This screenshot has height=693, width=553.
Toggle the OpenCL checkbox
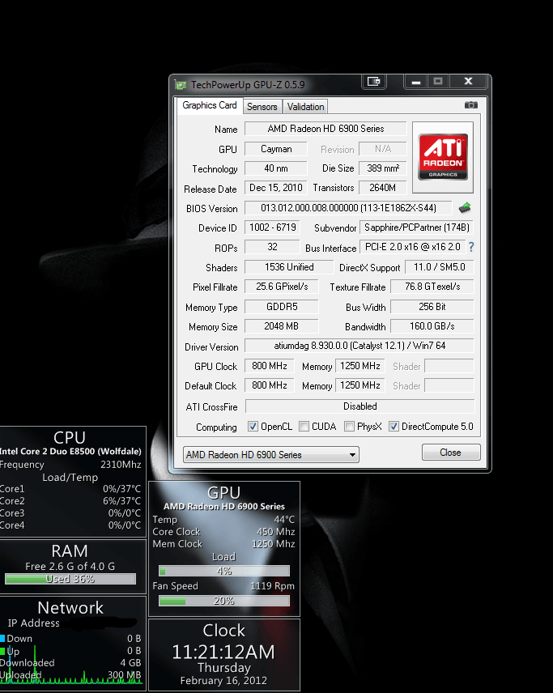(x=253, y=427)
